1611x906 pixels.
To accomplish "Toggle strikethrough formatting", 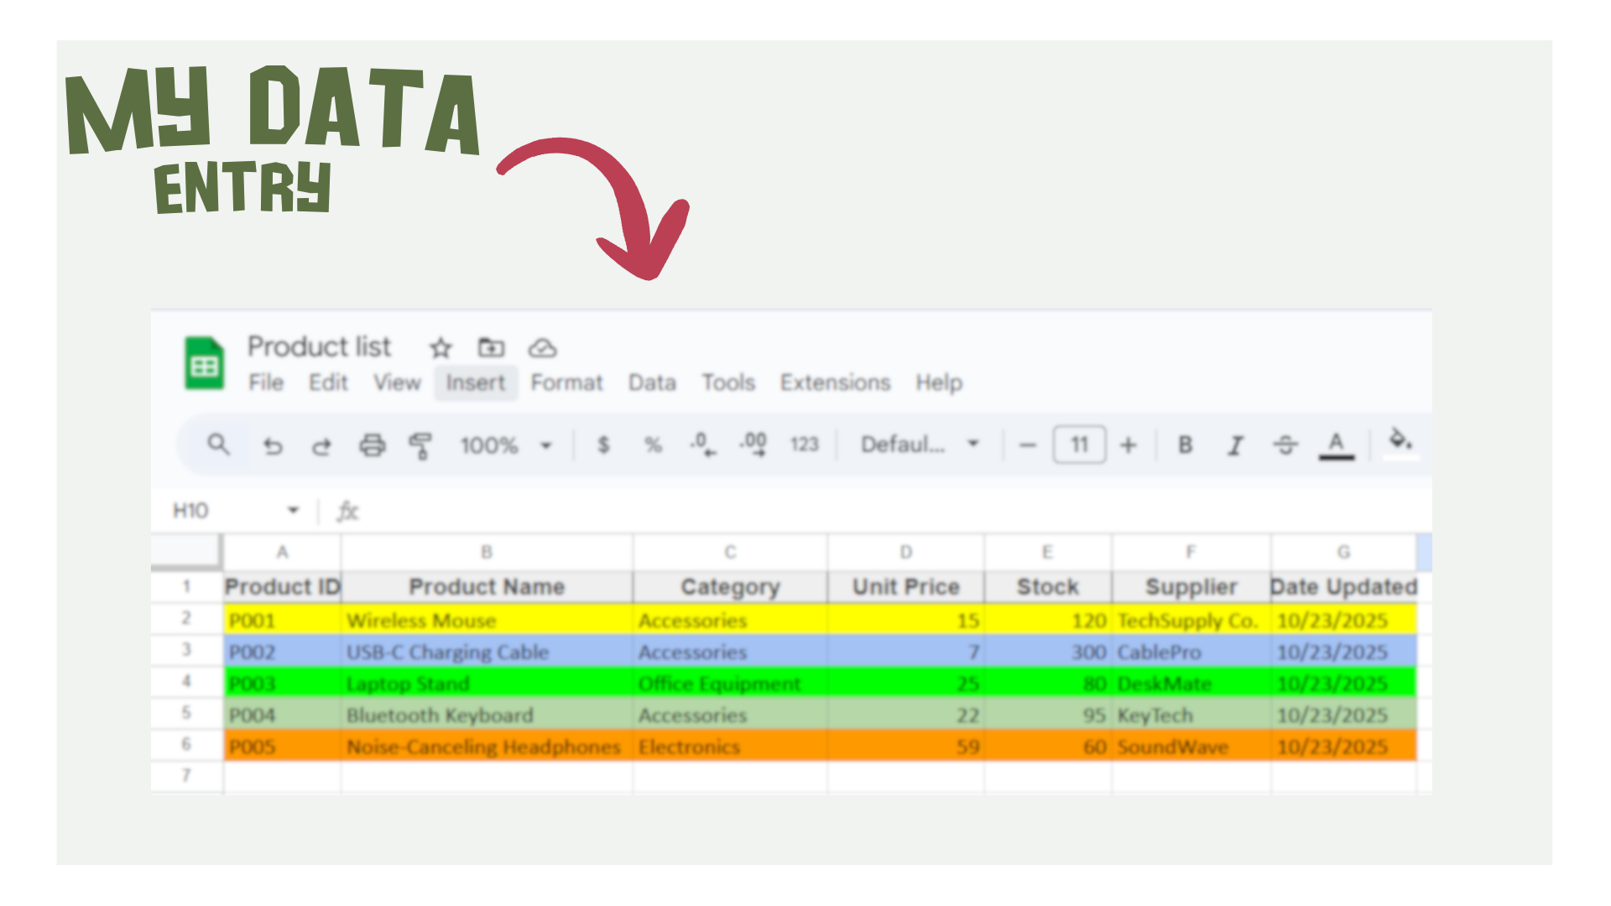I will click(1285, 445).
